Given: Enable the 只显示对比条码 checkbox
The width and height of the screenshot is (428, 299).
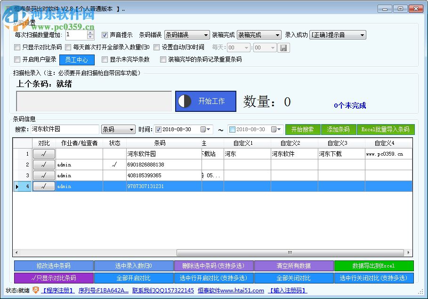Looking at the screenshot, I should (x=17, y=47).
